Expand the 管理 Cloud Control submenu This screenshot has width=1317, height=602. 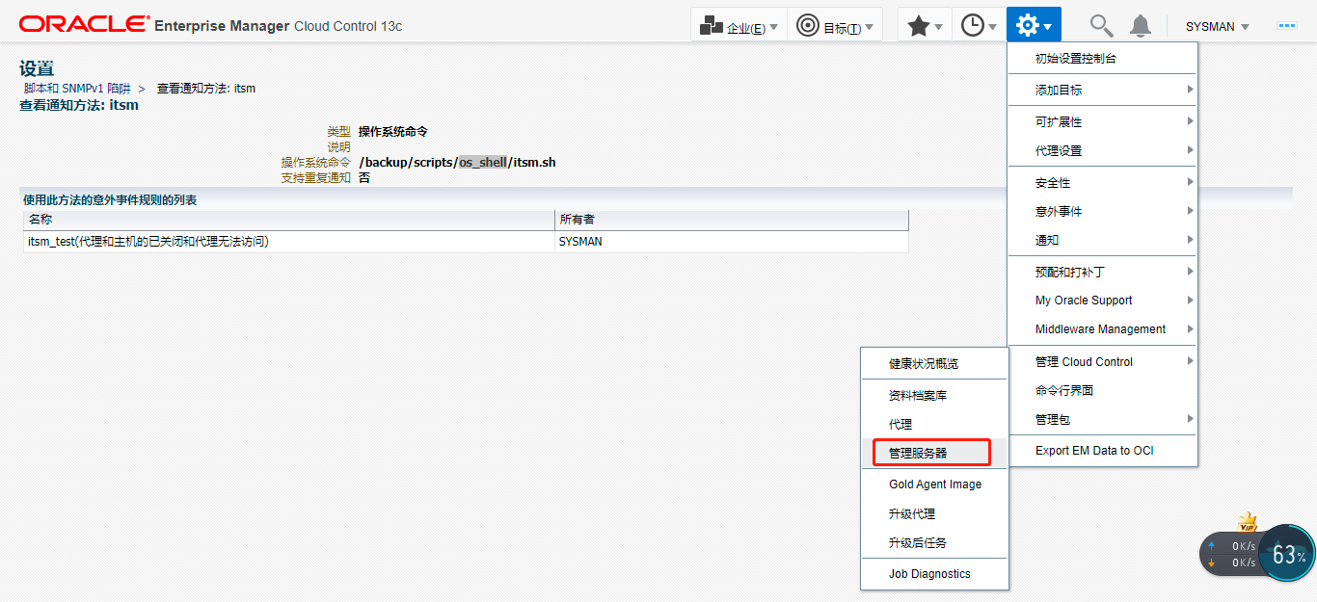(x=1102, y=362)
